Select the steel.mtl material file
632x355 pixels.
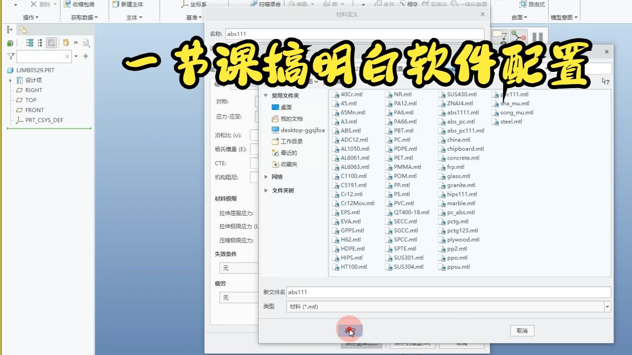pyautogui.click(x=511, y=121)
